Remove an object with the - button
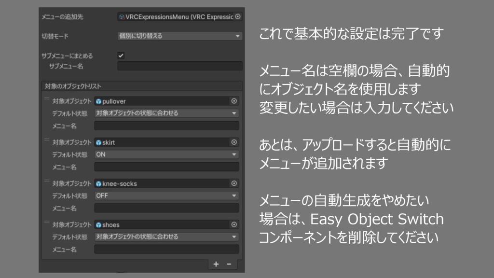The image size is (494, 278). tap(229, 264)
